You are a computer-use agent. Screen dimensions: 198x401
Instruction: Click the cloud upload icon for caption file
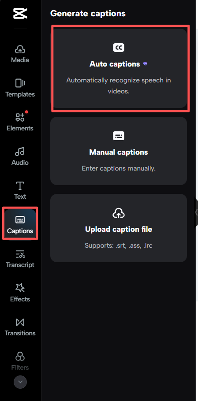(x=119, y=213)
